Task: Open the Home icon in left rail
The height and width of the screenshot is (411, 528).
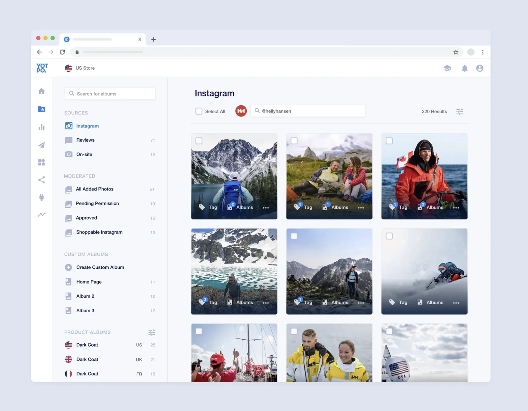Action: click(x=42, y=91)
